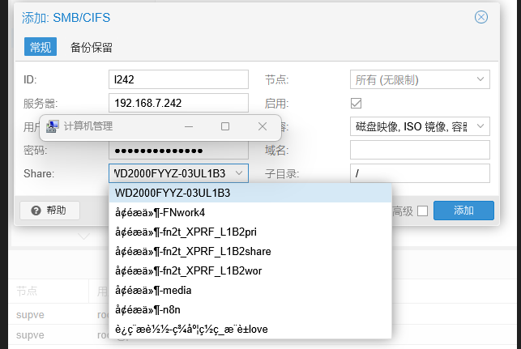Select the share ending in -media
521x349 pixels.
point(250,291)
